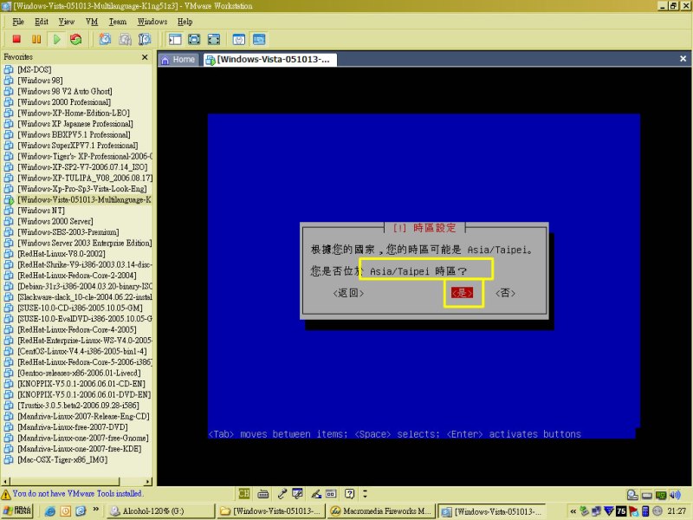
Task: Click <返回> to go back
Action: [x=348, y=293]
